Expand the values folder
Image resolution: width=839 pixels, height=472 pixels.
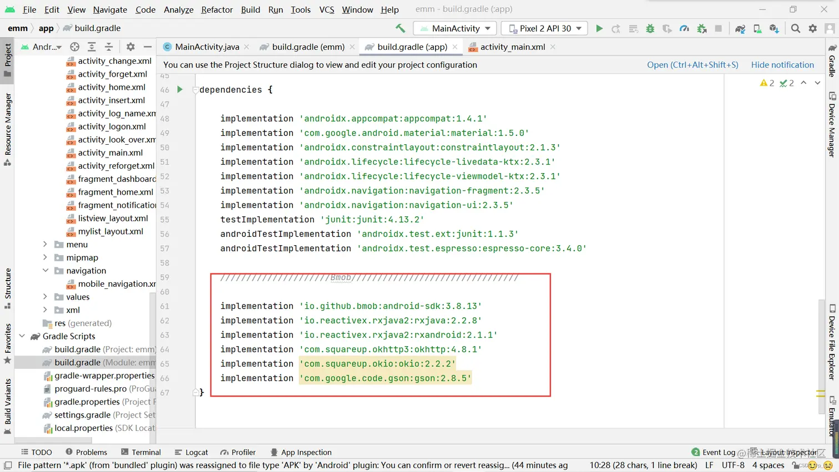[45, 297]
